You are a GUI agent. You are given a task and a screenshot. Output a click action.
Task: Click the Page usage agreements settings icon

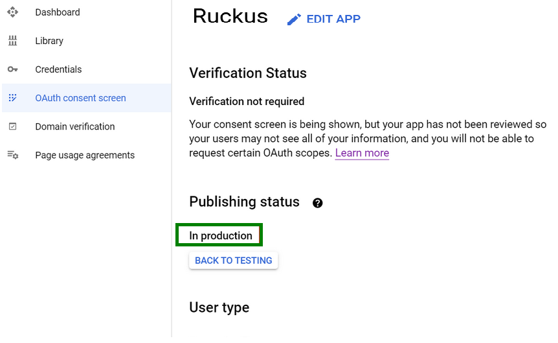13,155
